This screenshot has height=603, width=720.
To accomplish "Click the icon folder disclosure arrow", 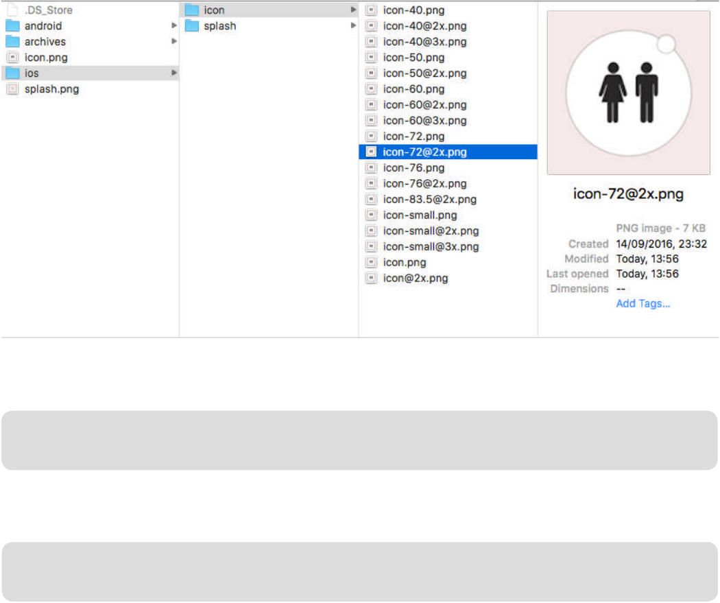I will pyautogui.click(x=353, y=10).
